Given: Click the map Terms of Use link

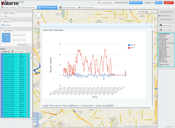Looking at the screenshot, I should click(142, 126).
